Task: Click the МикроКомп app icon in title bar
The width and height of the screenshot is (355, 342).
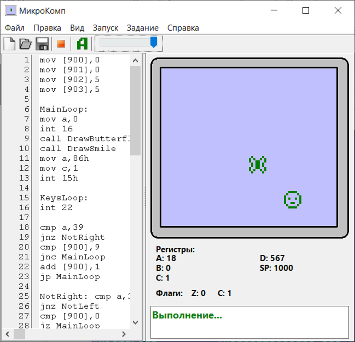Action: [x=11, y=11]
